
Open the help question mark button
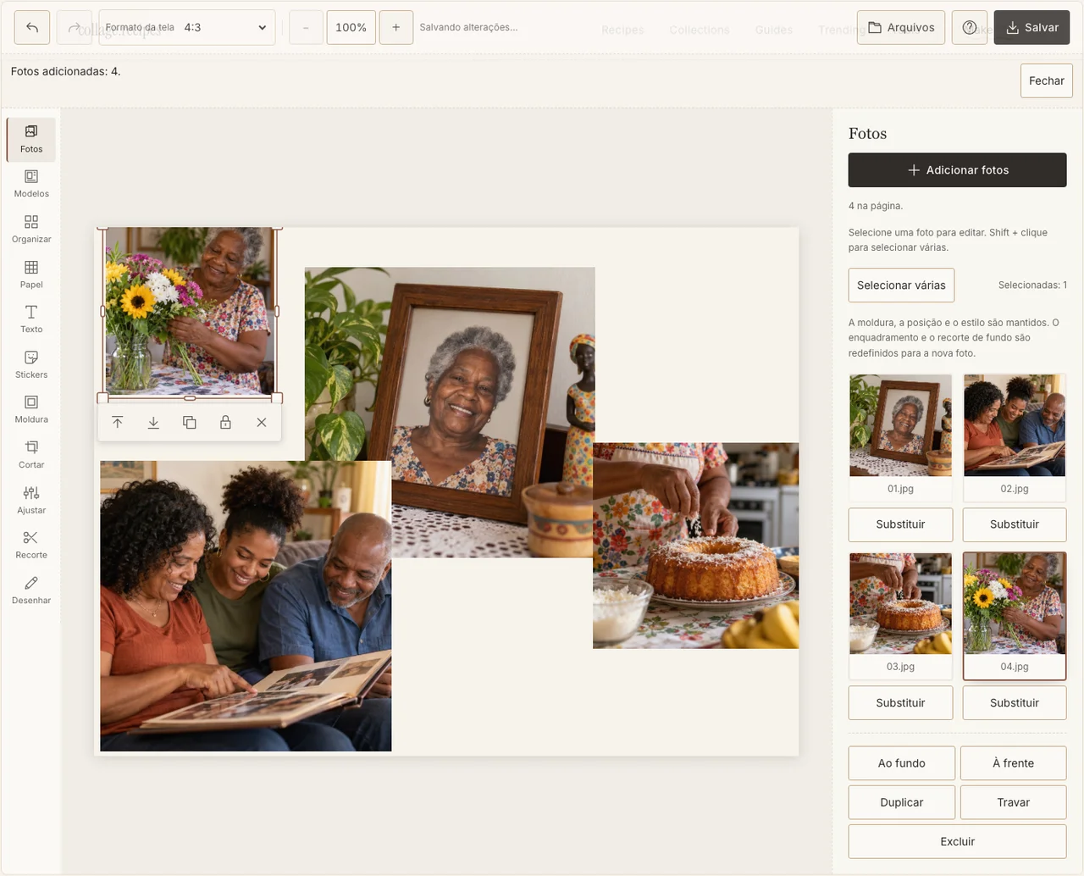coord(970,27)
